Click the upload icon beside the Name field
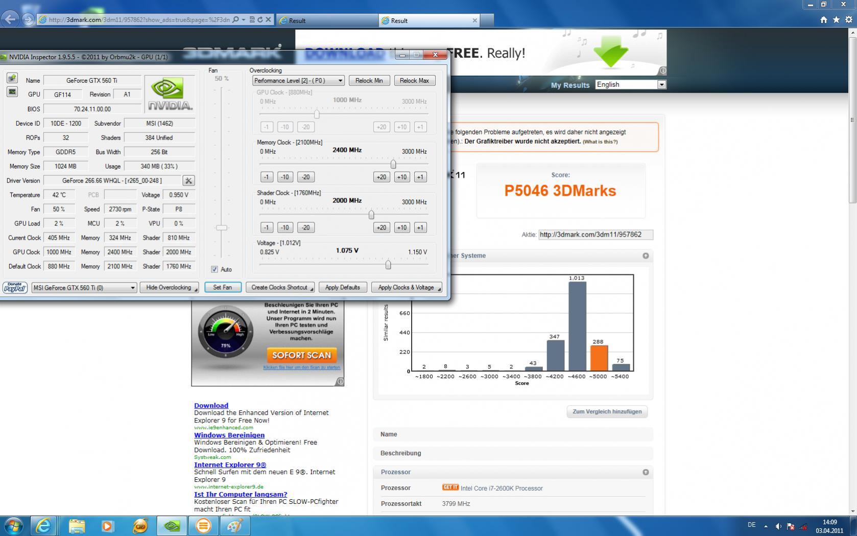This screenshot has height=536, width=857. pyautogui.click(x=12, y=78)
